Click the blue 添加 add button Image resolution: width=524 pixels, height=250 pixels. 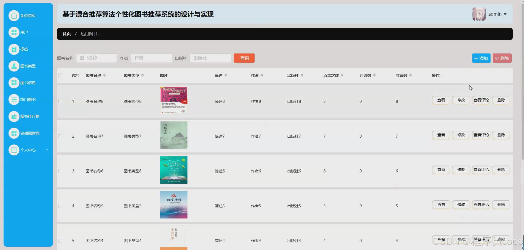pos(481,58)
